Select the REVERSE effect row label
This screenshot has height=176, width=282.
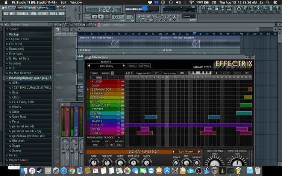(98, 93)
